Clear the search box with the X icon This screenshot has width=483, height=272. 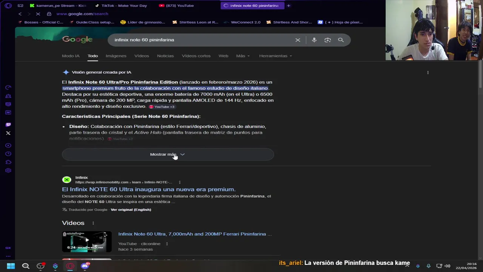coord(298,40)
